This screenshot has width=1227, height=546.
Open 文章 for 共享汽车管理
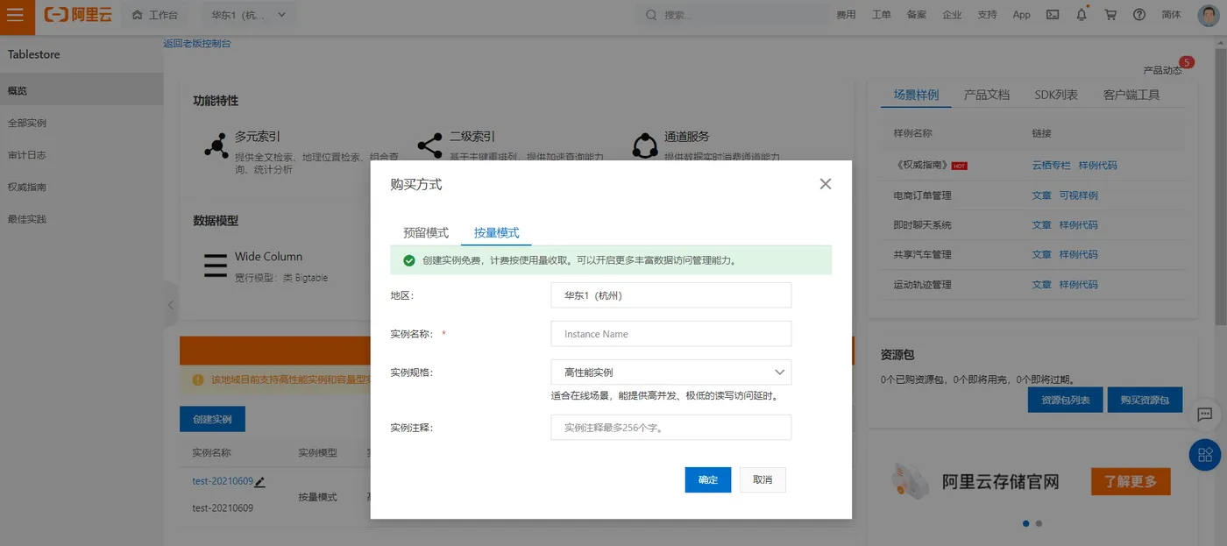(1042, 255)
